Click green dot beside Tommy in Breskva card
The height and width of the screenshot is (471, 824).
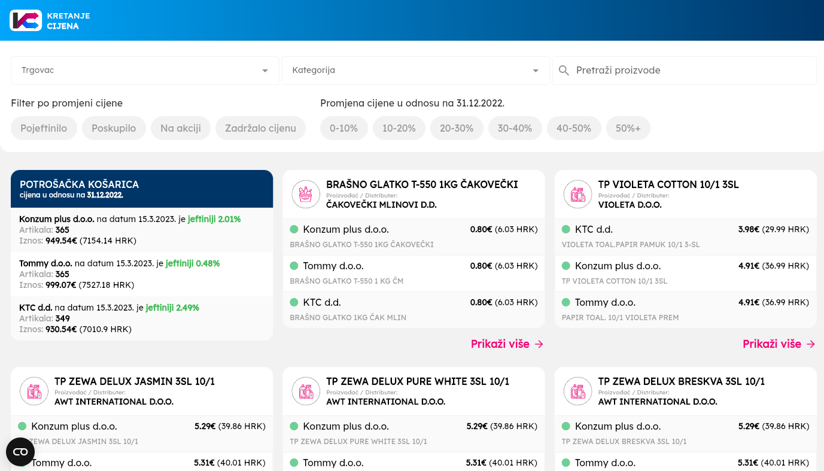coord(566,463)
